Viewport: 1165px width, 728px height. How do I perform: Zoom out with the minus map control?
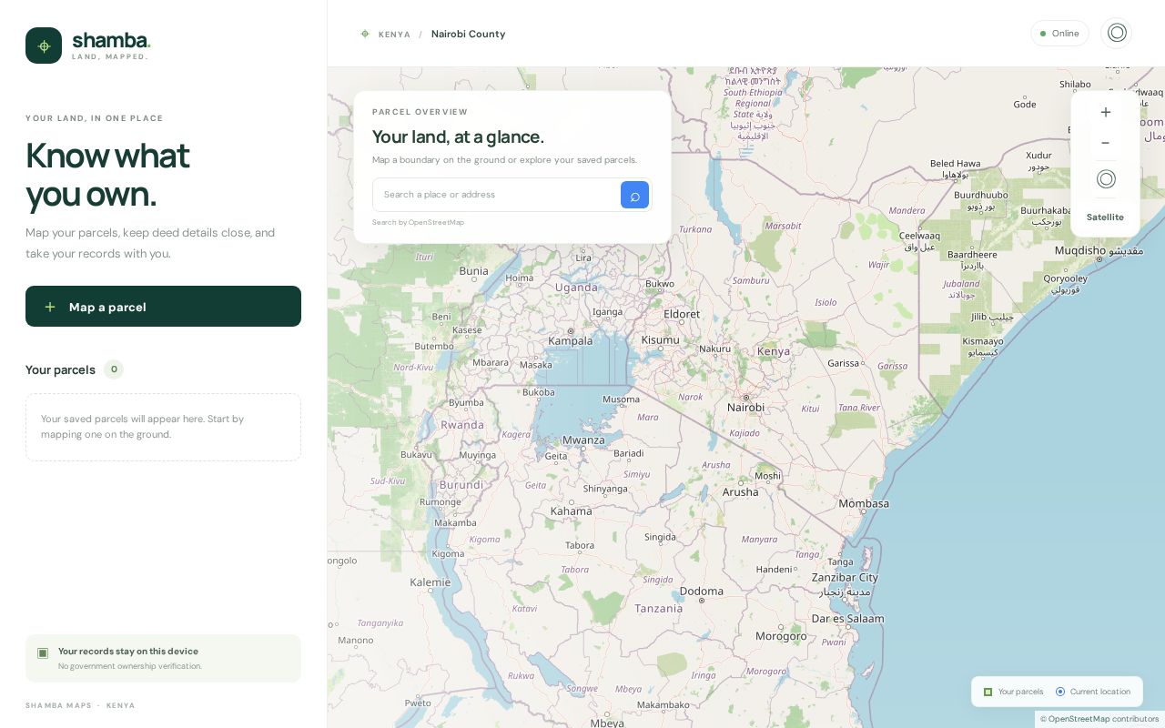click(x=1106, y=143)
